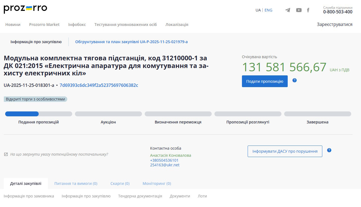The height and width of the screenshot is (207, 361).
Task: Click help icon beside Подати пропозицію
Action: coord(295,80)
